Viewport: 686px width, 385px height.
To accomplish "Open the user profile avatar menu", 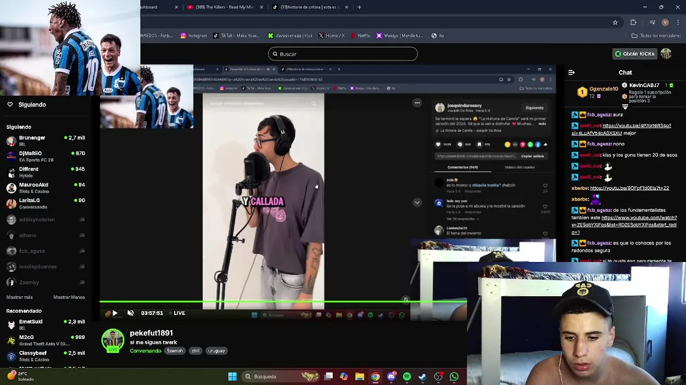I will (666, 54).
